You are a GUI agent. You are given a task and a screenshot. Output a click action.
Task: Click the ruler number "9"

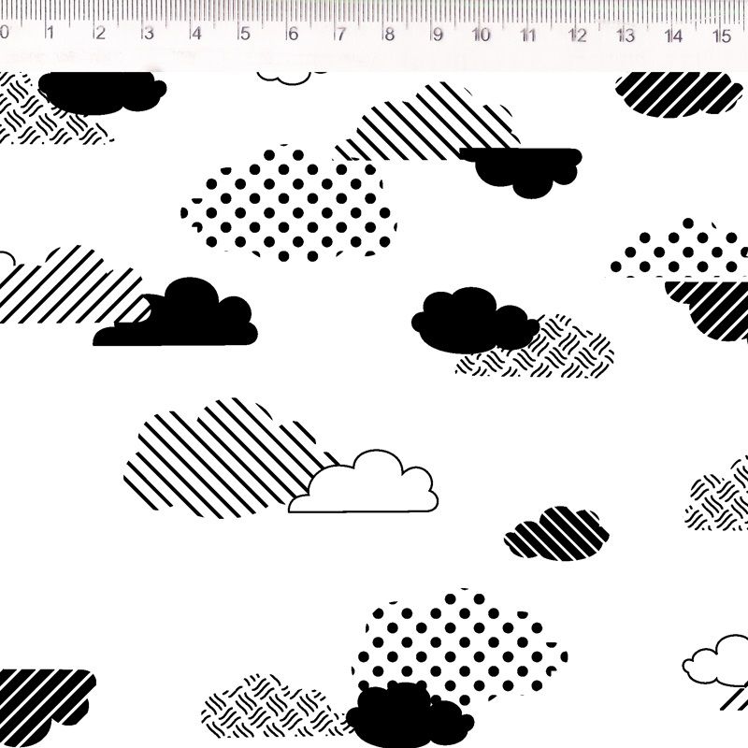(x=438, y=35)
